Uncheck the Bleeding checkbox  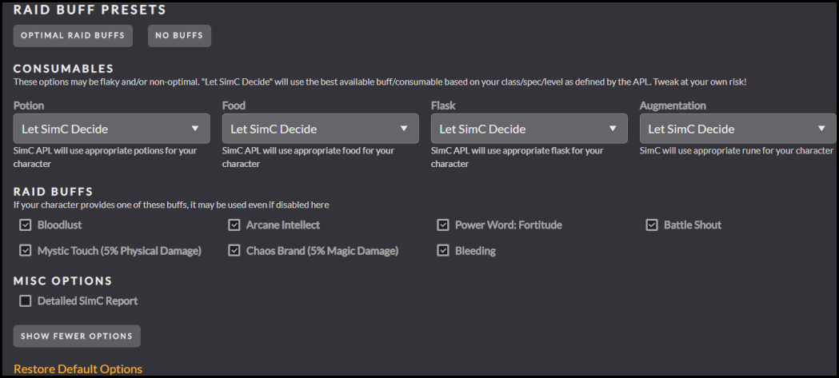coord(443,251)
